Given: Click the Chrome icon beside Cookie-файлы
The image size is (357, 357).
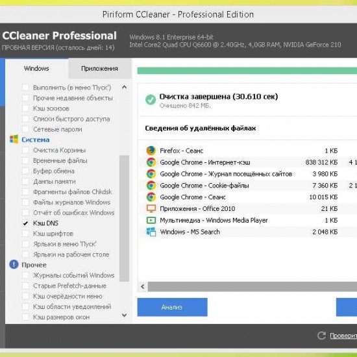Looking at the screenshot, I should pyautogui.click(x=151, y=186).
